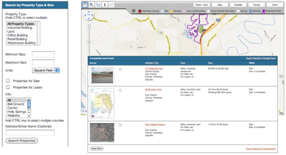Click the info identify tool
The width and height of the screenshot is (286, 155).
[x=105, y=5]
